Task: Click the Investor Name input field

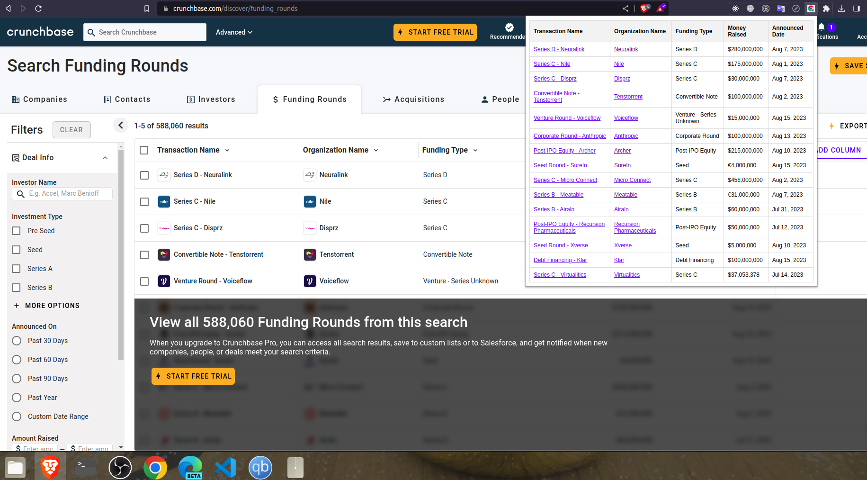Action: [62, 193]
